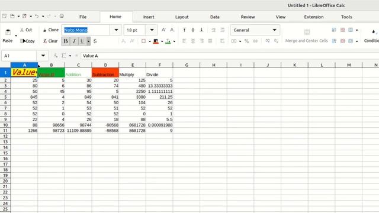Center text horizontally

tap(193, 41)
